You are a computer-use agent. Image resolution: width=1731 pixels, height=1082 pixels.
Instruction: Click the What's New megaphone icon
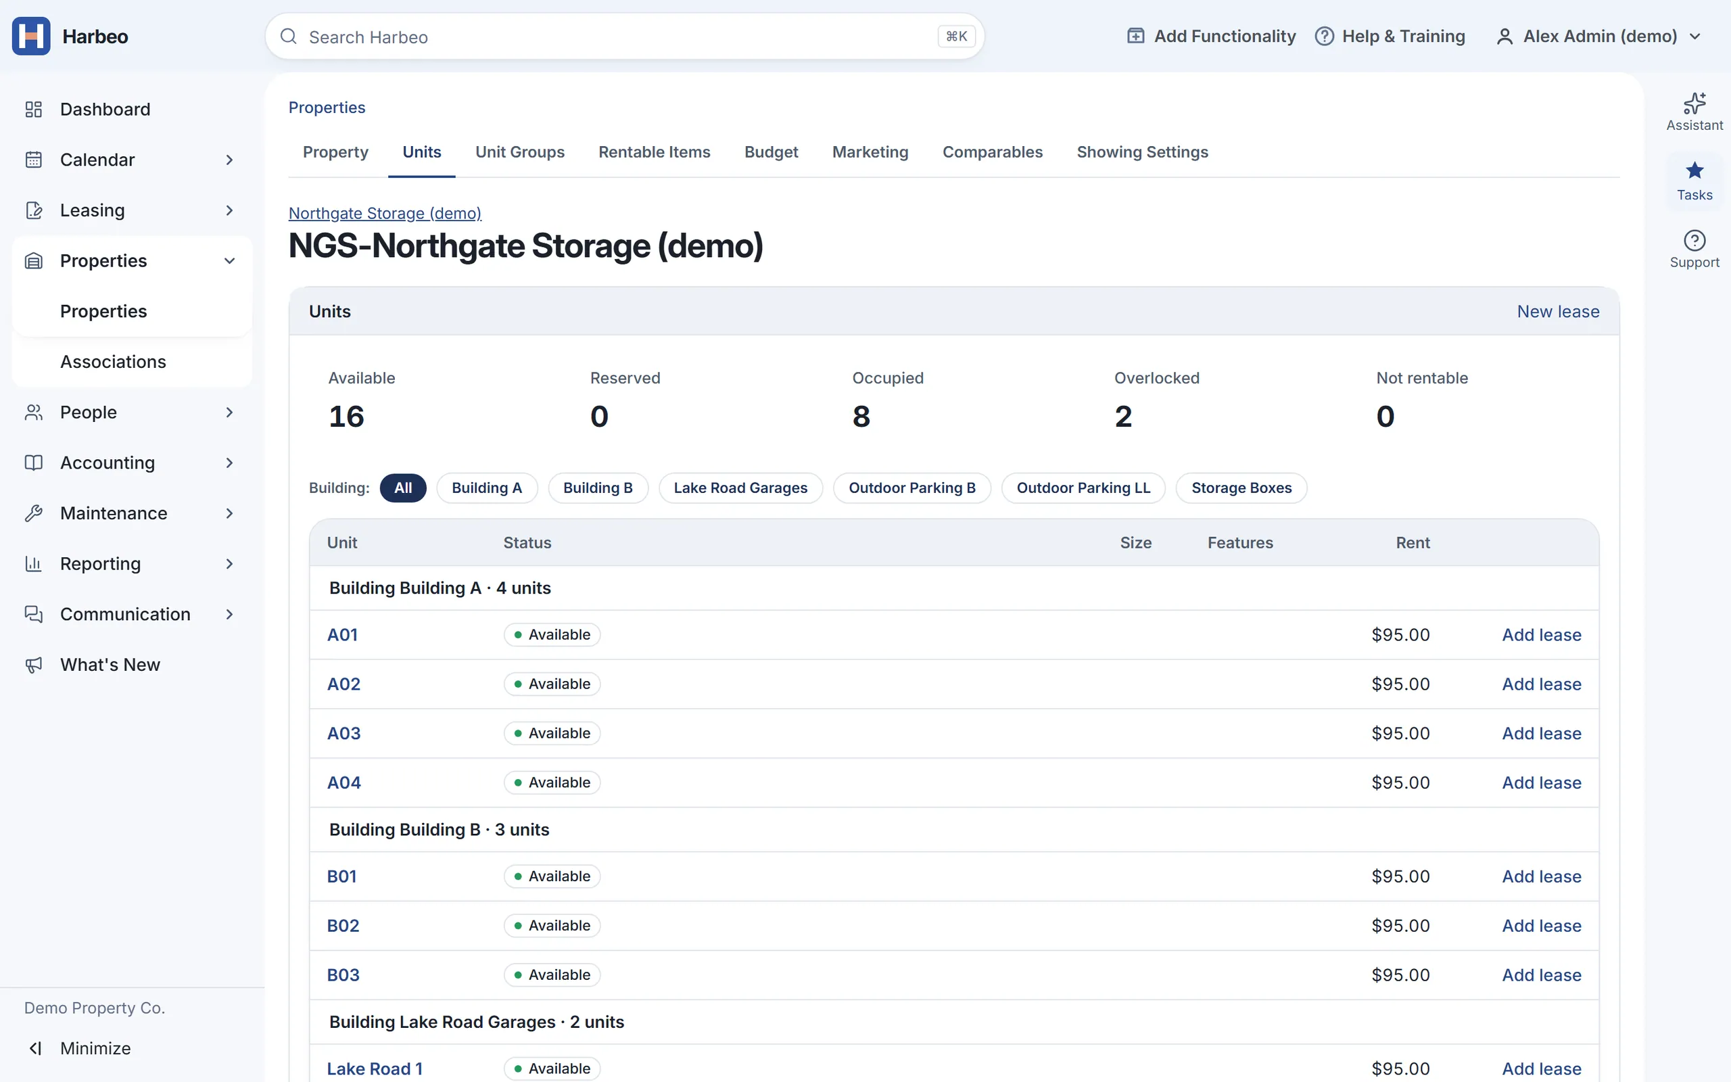(34, 665)
